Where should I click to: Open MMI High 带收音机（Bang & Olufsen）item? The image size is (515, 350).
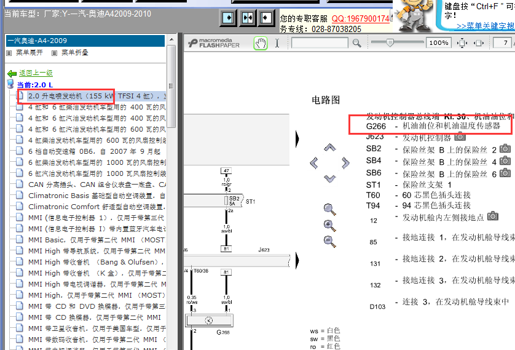(x=97, y=262)
